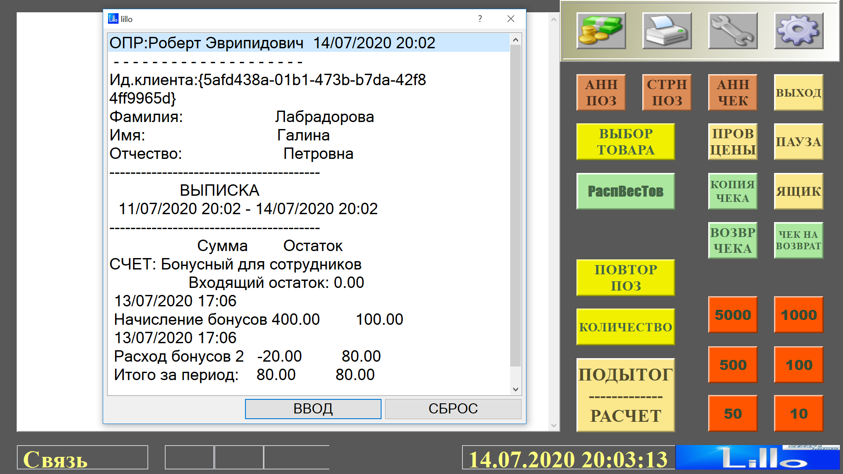Click the ВЫБОР ТОВАРА button
The height and width of the screenshot is (474, 843).
click(625, 142)
